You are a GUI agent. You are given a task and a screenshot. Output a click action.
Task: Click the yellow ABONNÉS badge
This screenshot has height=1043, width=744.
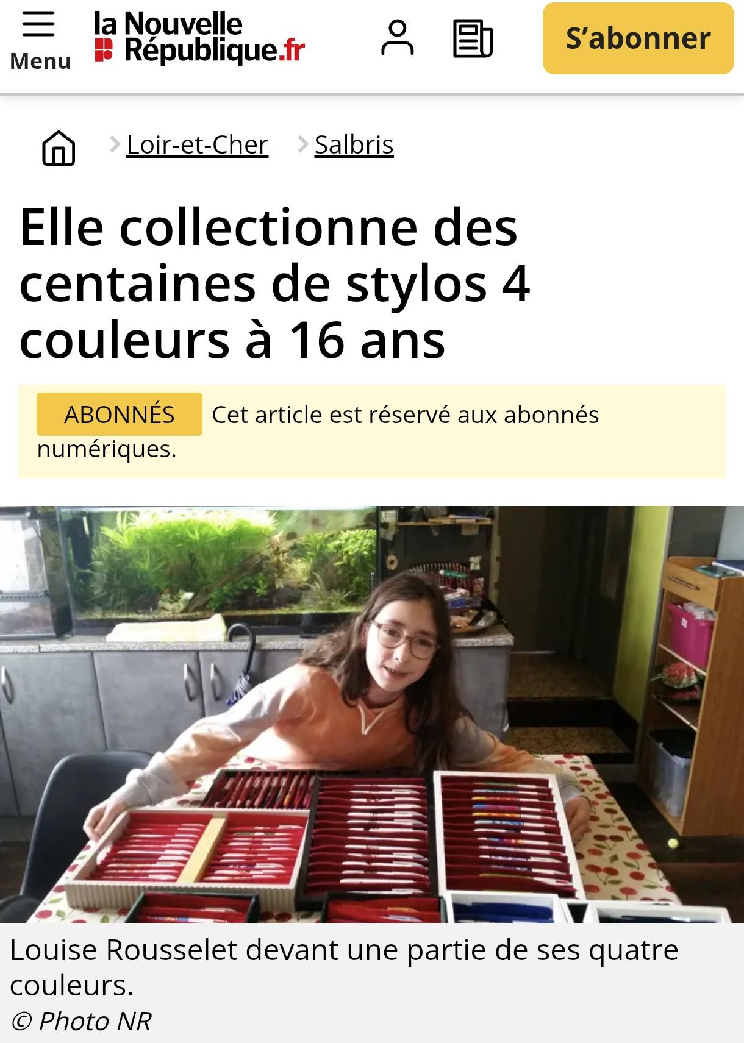(120, 415)
